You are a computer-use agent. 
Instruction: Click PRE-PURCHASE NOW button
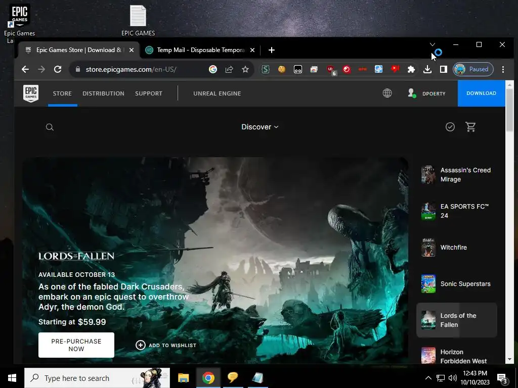click(x=76, y=345)
